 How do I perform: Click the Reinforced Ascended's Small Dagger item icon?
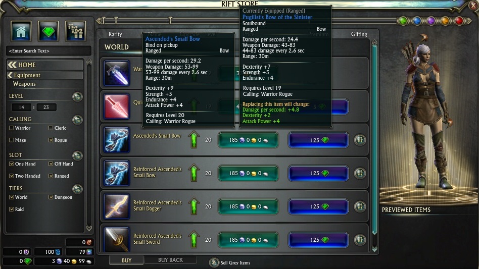(116, 206)
